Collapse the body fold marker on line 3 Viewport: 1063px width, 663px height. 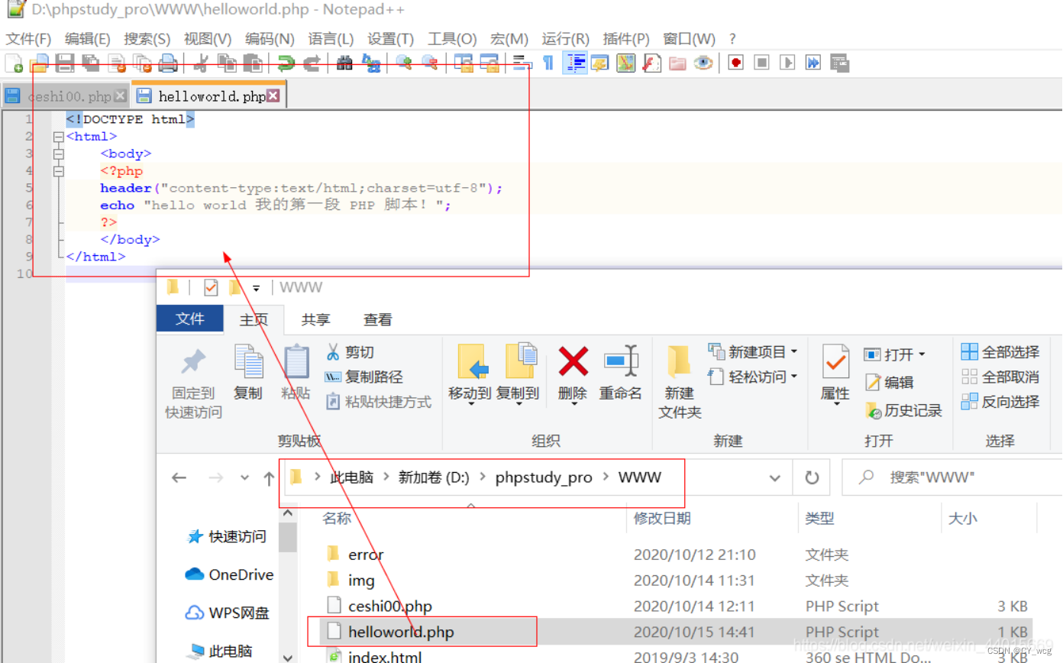tap(58, 154)
